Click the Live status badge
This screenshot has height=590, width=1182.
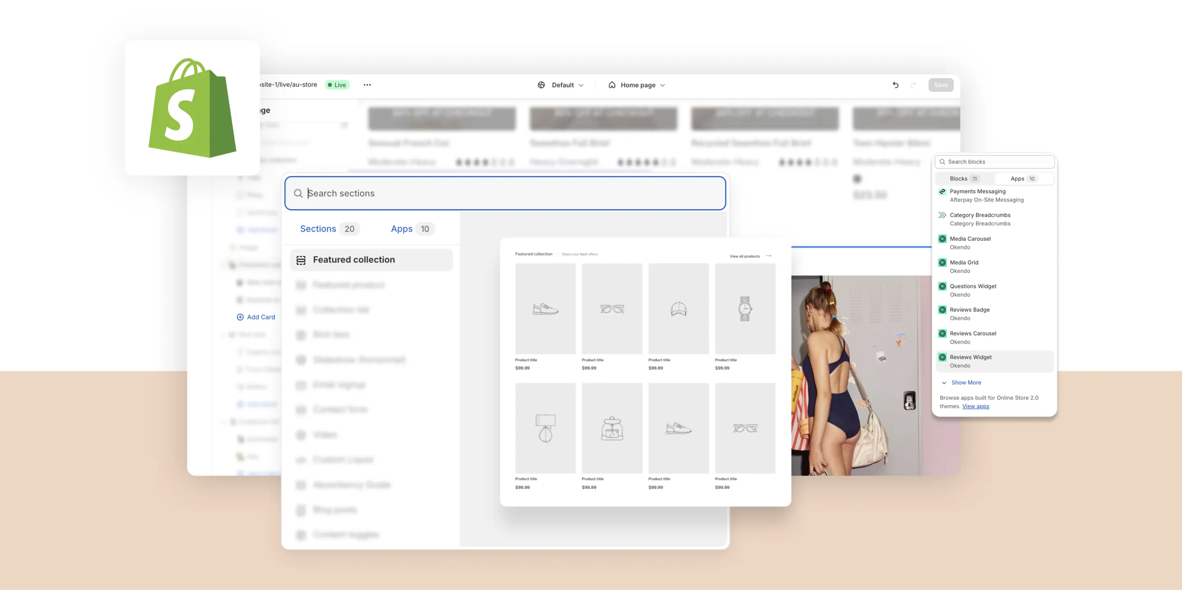(337, 85)
